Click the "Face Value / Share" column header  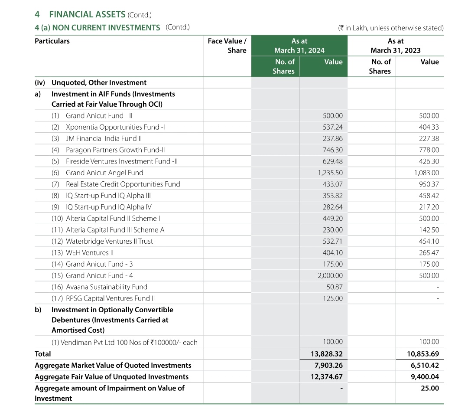pyautogui.click(x=227, y=46)
